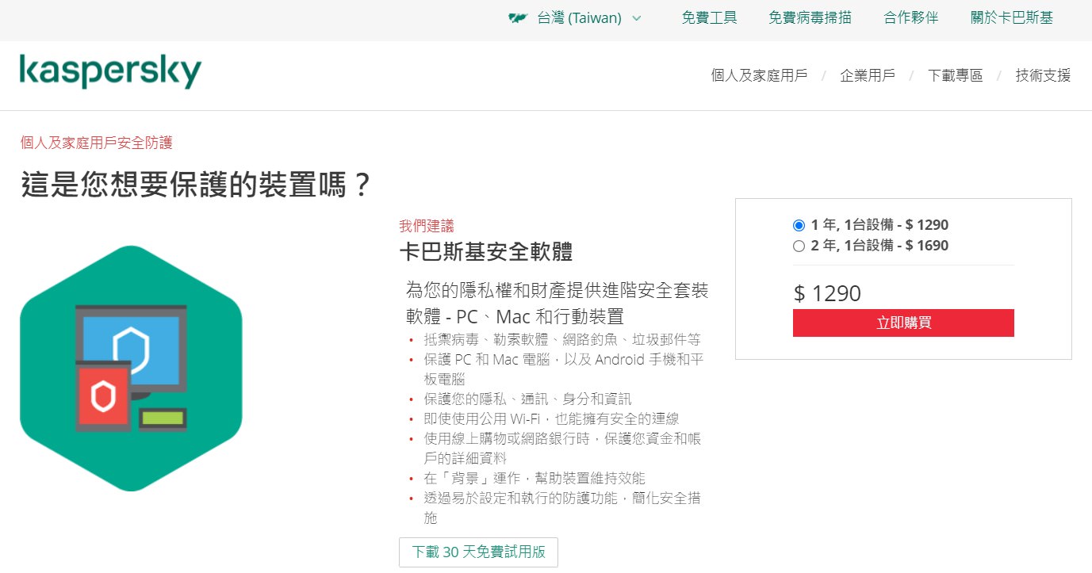1092x573 pixels.
Task: Select the 1 年, 1台設備 - $ 1290 option
Action: coord(799,225)
